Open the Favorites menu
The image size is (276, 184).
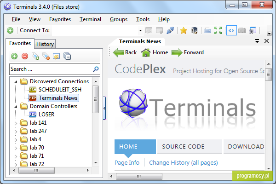tap(60, 19)
